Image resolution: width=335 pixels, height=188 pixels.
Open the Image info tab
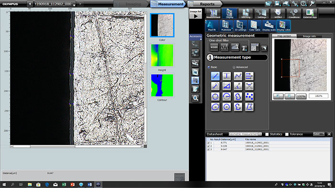tap(309, 36)
